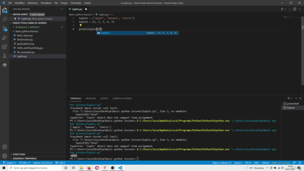Viewport: 304px width, 171px height.
Task: Open the cube icon activity bar view
Action: click(x=4, y=65)
